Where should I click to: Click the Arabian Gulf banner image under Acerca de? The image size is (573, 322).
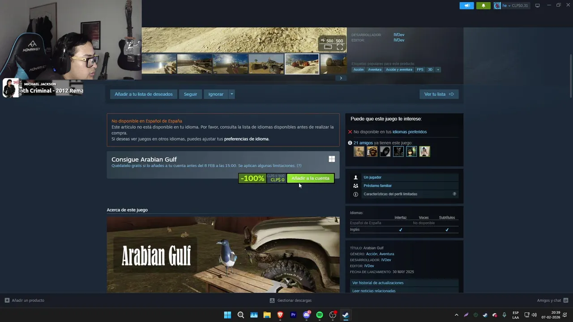click(223, 255)
